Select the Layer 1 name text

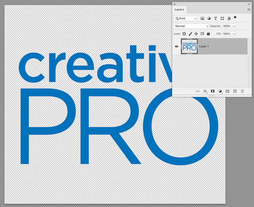[x=204, y=46]
